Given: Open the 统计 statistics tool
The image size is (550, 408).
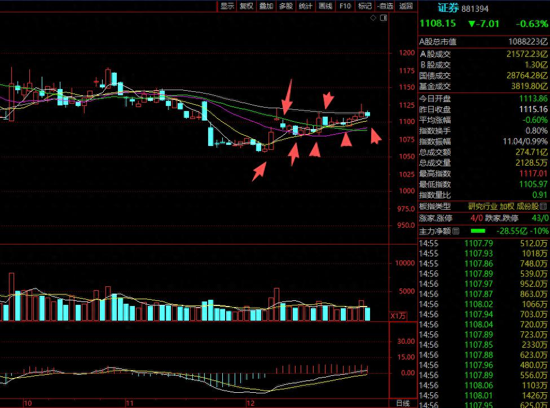Looking at the screenshot, I should (x=306, y=6).
